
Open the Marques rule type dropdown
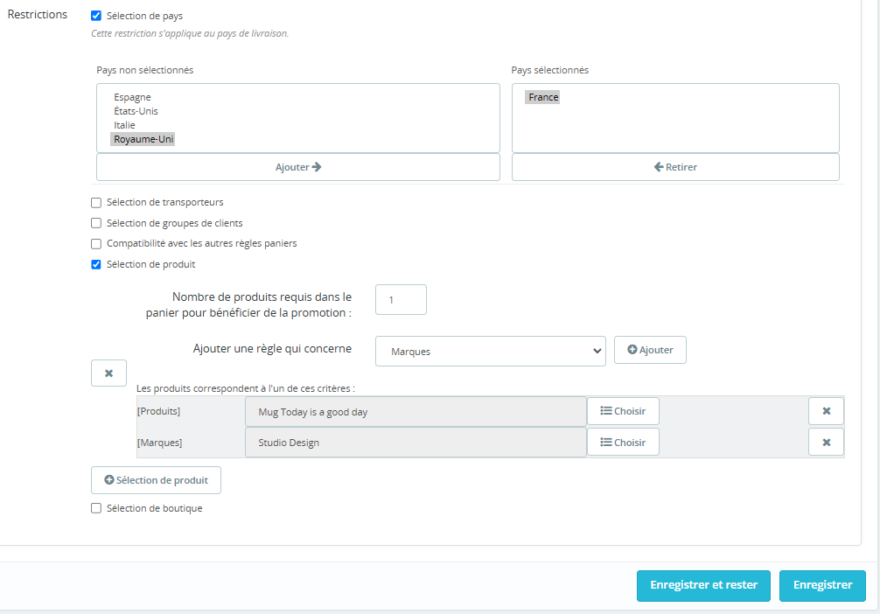coord(490,351)
